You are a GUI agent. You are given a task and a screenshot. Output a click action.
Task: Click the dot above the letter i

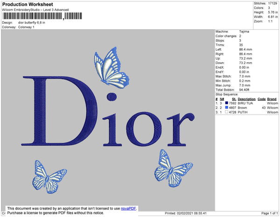pos(112,97)
